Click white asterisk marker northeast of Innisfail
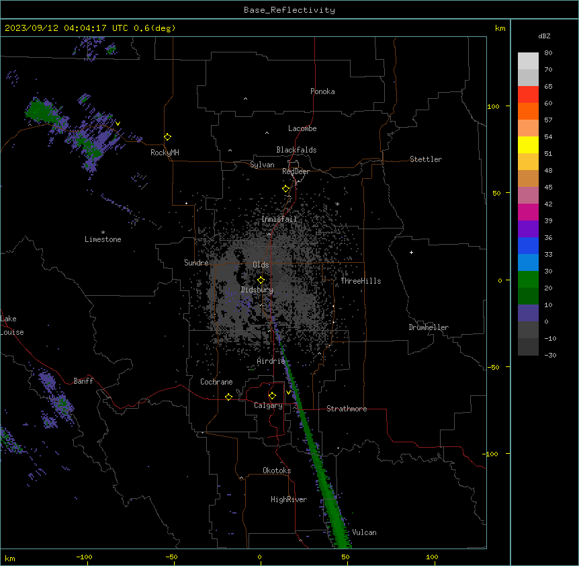579x566 pixels. click(x=337, y=204)
